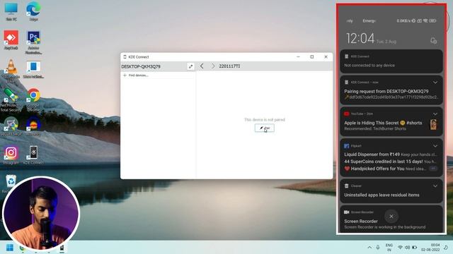Expand the Flipkart notification

click(435, 146)
